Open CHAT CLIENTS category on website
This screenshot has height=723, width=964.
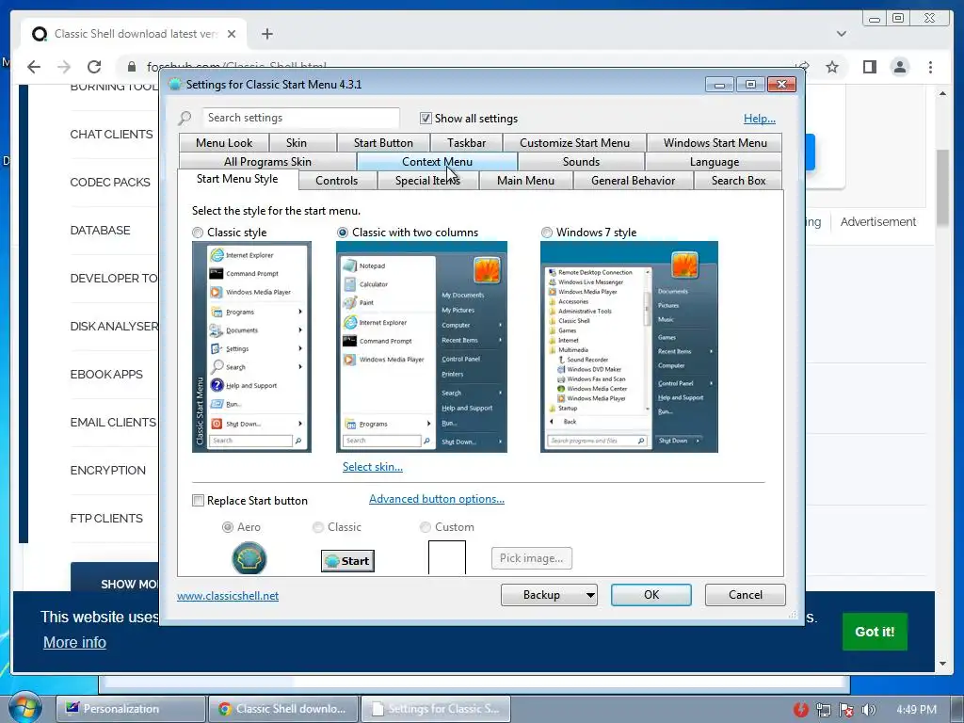click(x=111, y=134)
